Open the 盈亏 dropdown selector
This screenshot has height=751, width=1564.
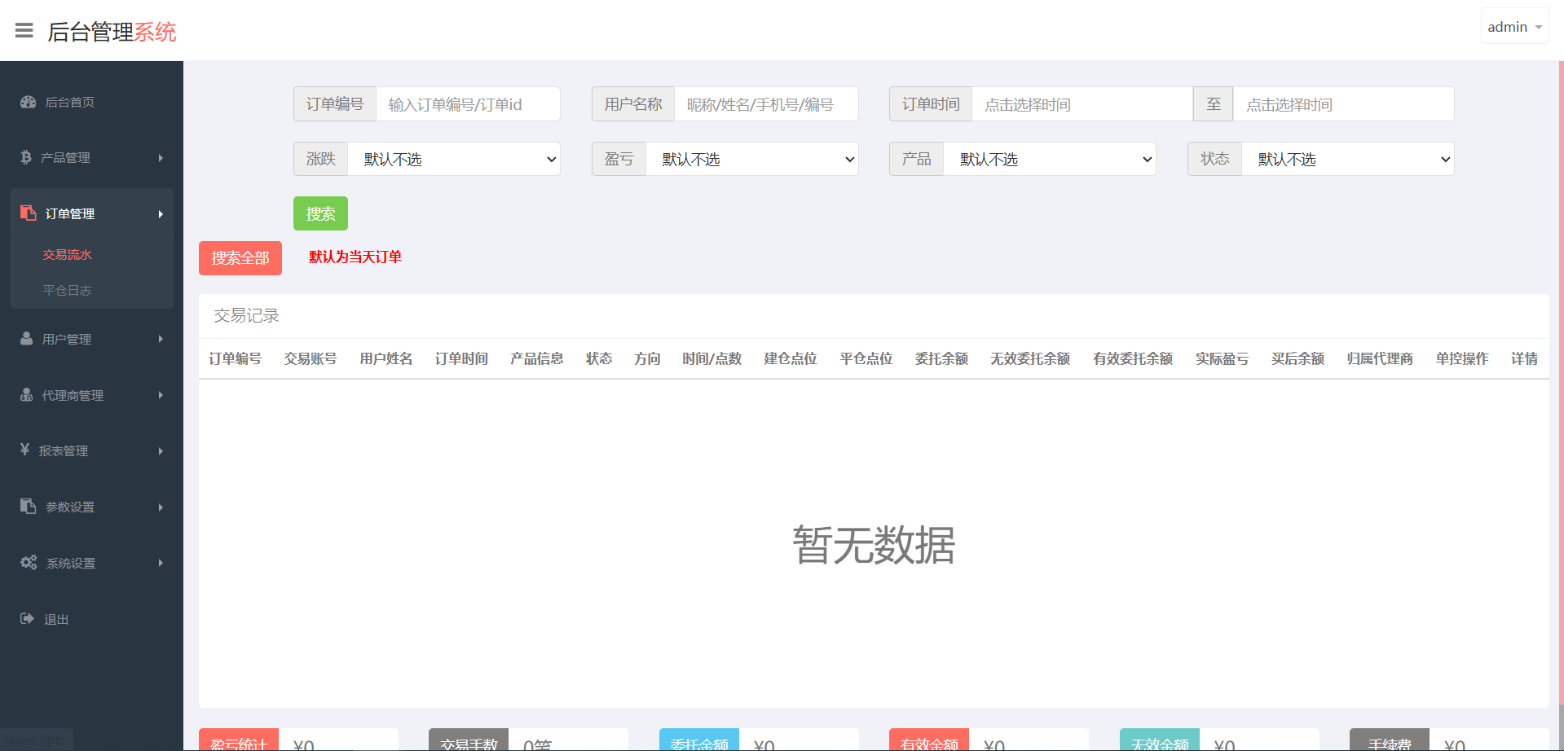[751, 160]
